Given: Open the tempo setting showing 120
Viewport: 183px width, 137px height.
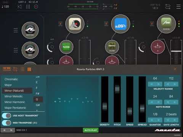Looking at the screenshot, I should tap(5, 6).
